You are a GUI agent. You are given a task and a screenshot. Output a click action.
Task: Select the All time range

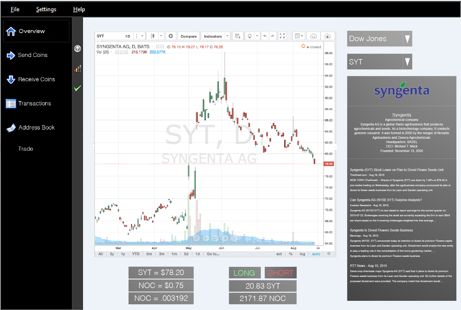(x=101, y=254)
